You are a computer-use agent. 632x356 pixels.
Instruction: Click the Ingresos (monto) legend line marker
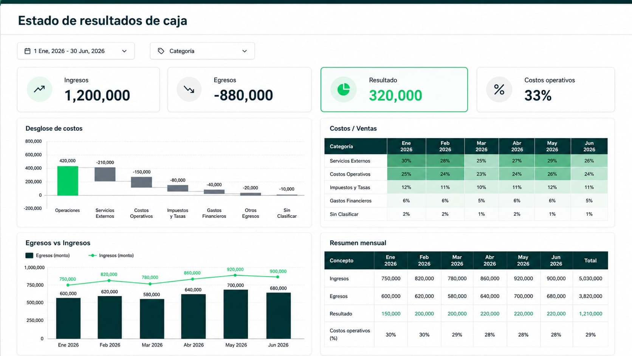click(x=92, y=255)
